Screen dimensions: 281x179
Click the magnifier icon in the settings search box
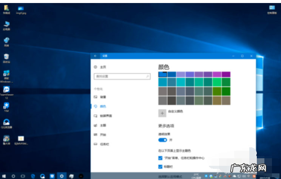click(x=148, y=76)
